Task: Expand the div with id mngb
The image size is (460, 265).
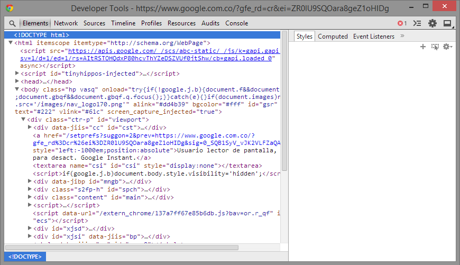Action: 30,181
